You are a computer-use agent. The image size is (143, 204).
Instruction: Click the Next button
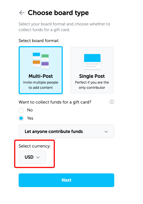point(66,180)
